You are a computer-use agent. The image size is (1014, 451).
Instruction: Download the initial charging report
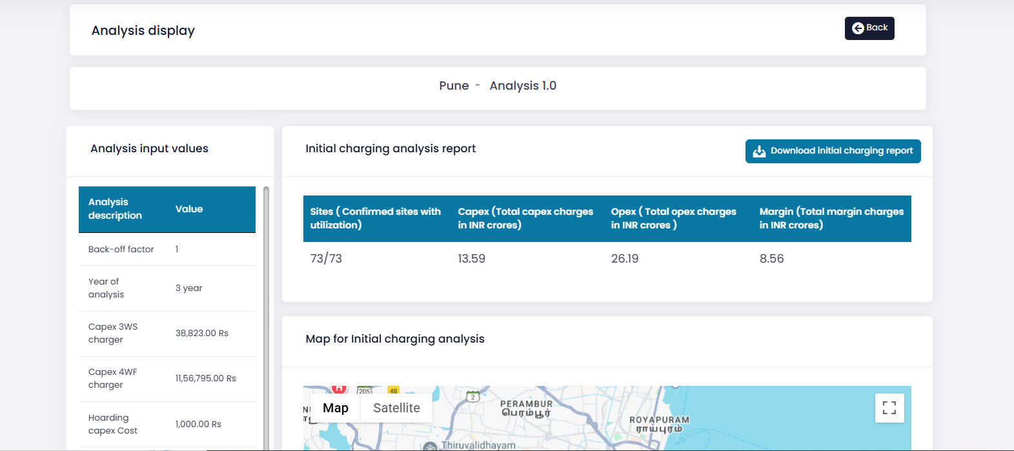(833, 151)
